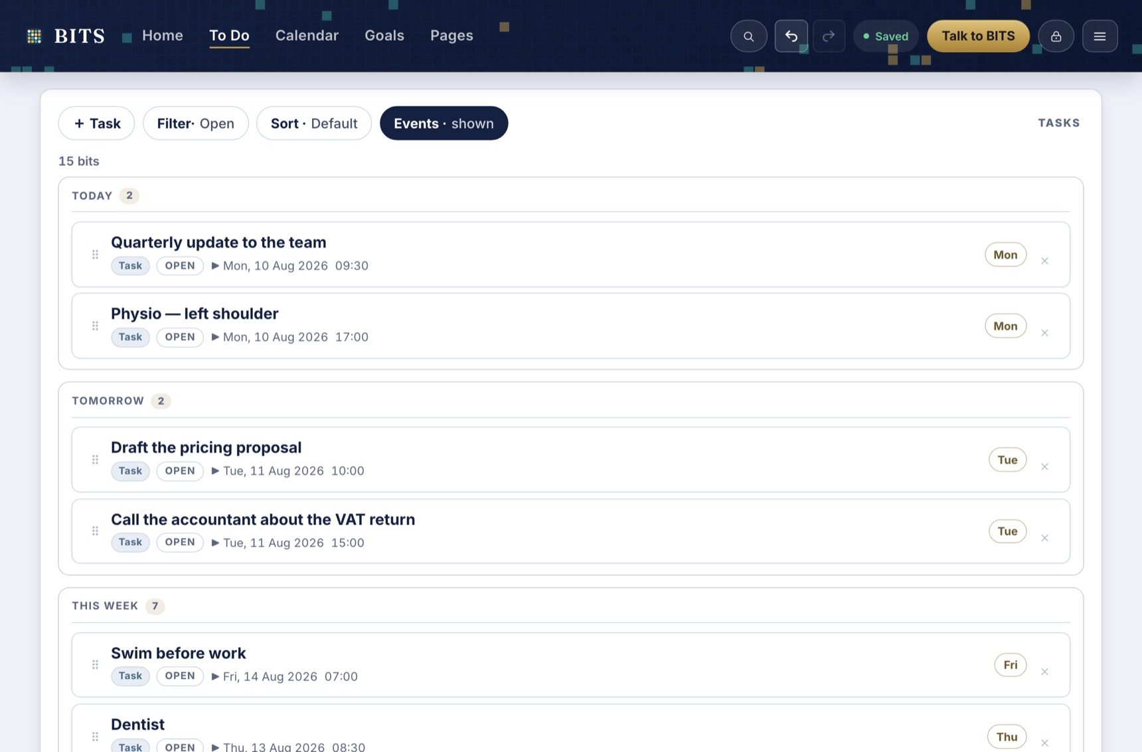Viewport: 1142px width, 752px height.
Task: Go to the Home page
Action: click(163, 35)
